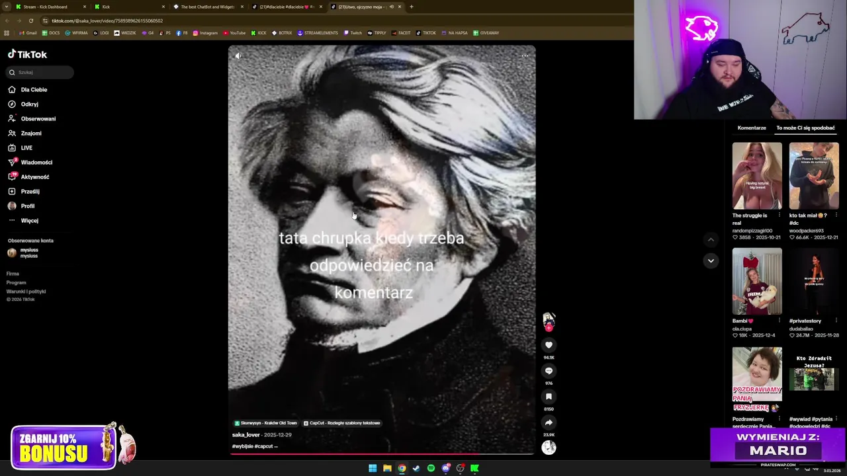Open GIVEAWAY bookmark
This screenshot has width=847, height=476.
486,32
